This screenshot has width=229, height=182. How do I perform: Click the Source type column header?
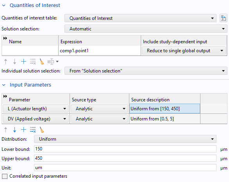click(100, 100)
